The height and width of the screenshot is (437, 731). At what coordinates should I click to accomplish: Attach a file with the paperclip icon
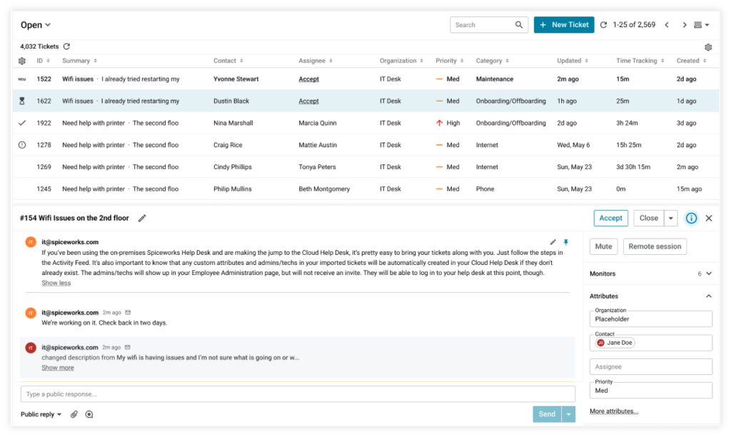[74, 414]
